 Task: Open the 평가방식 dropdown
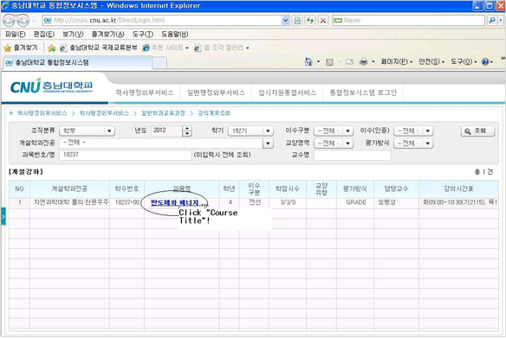tap(413, 143)
